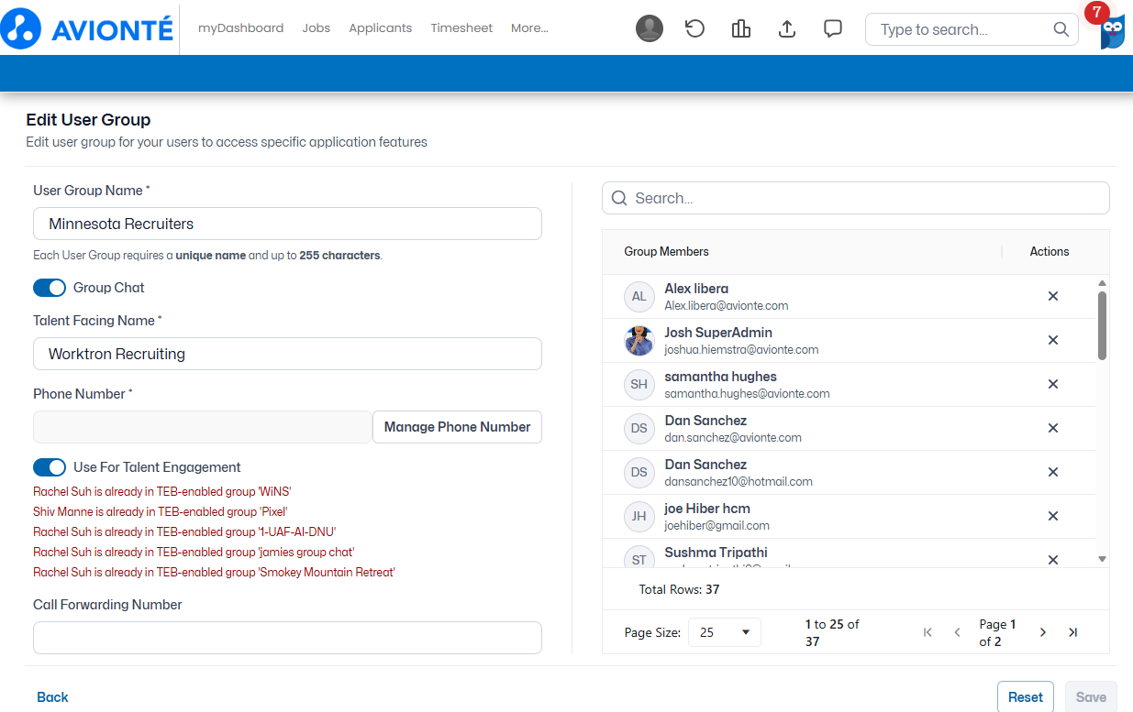Open myDashboard in navigation
This screenshot has width=1133, height=712.
241,28
